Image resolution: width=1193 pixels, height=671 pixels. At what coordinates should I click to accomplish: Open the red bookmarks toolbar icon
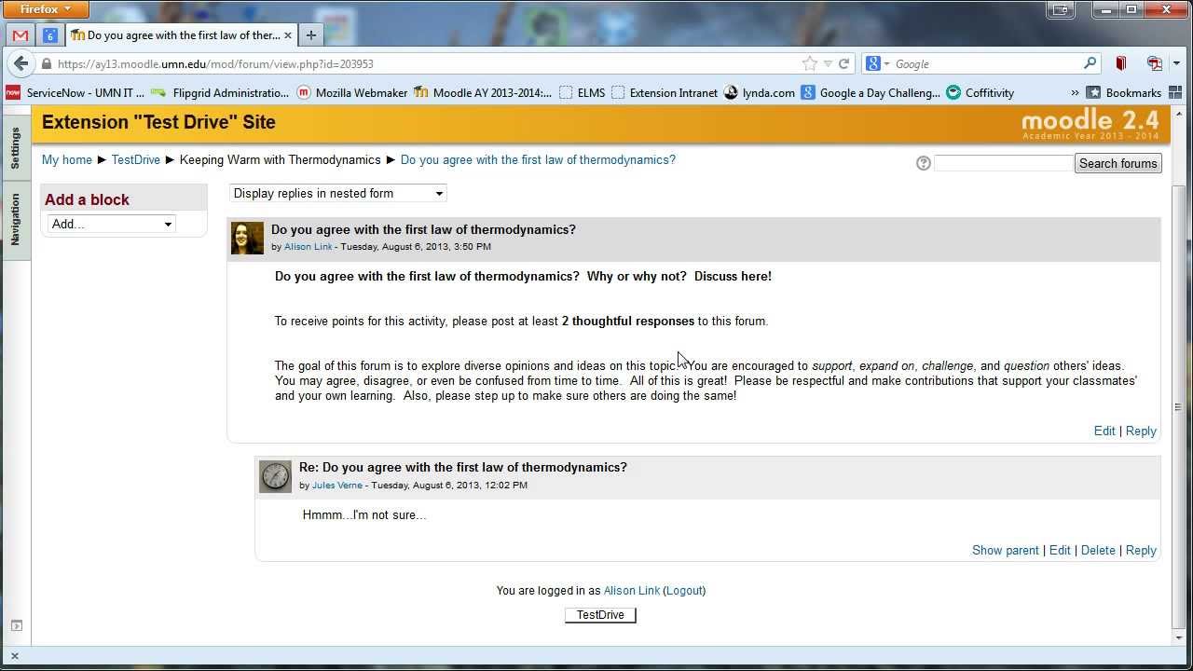tap(1121, 63)
